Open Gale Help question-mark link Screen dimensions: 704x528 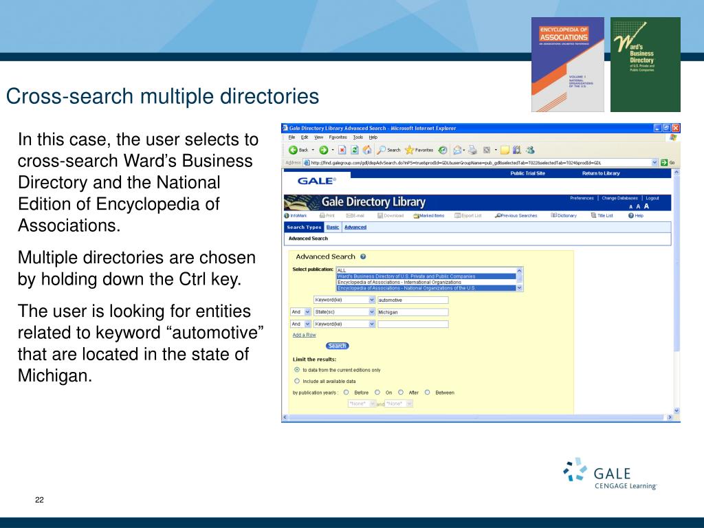(636, 216)
